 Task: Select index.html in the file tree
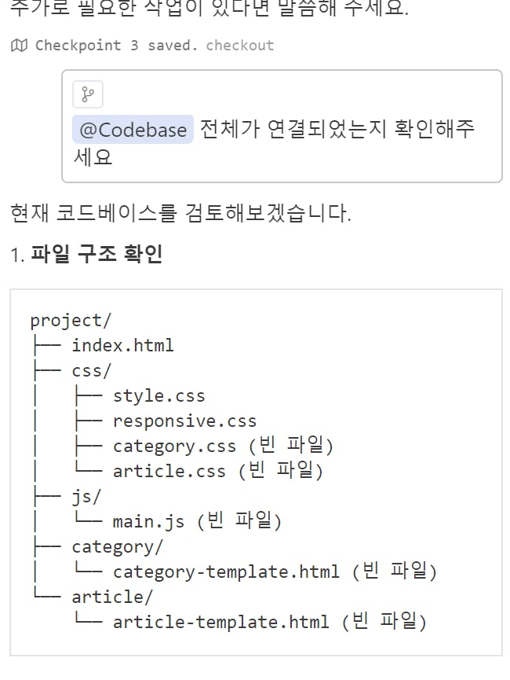click(122, 345)
